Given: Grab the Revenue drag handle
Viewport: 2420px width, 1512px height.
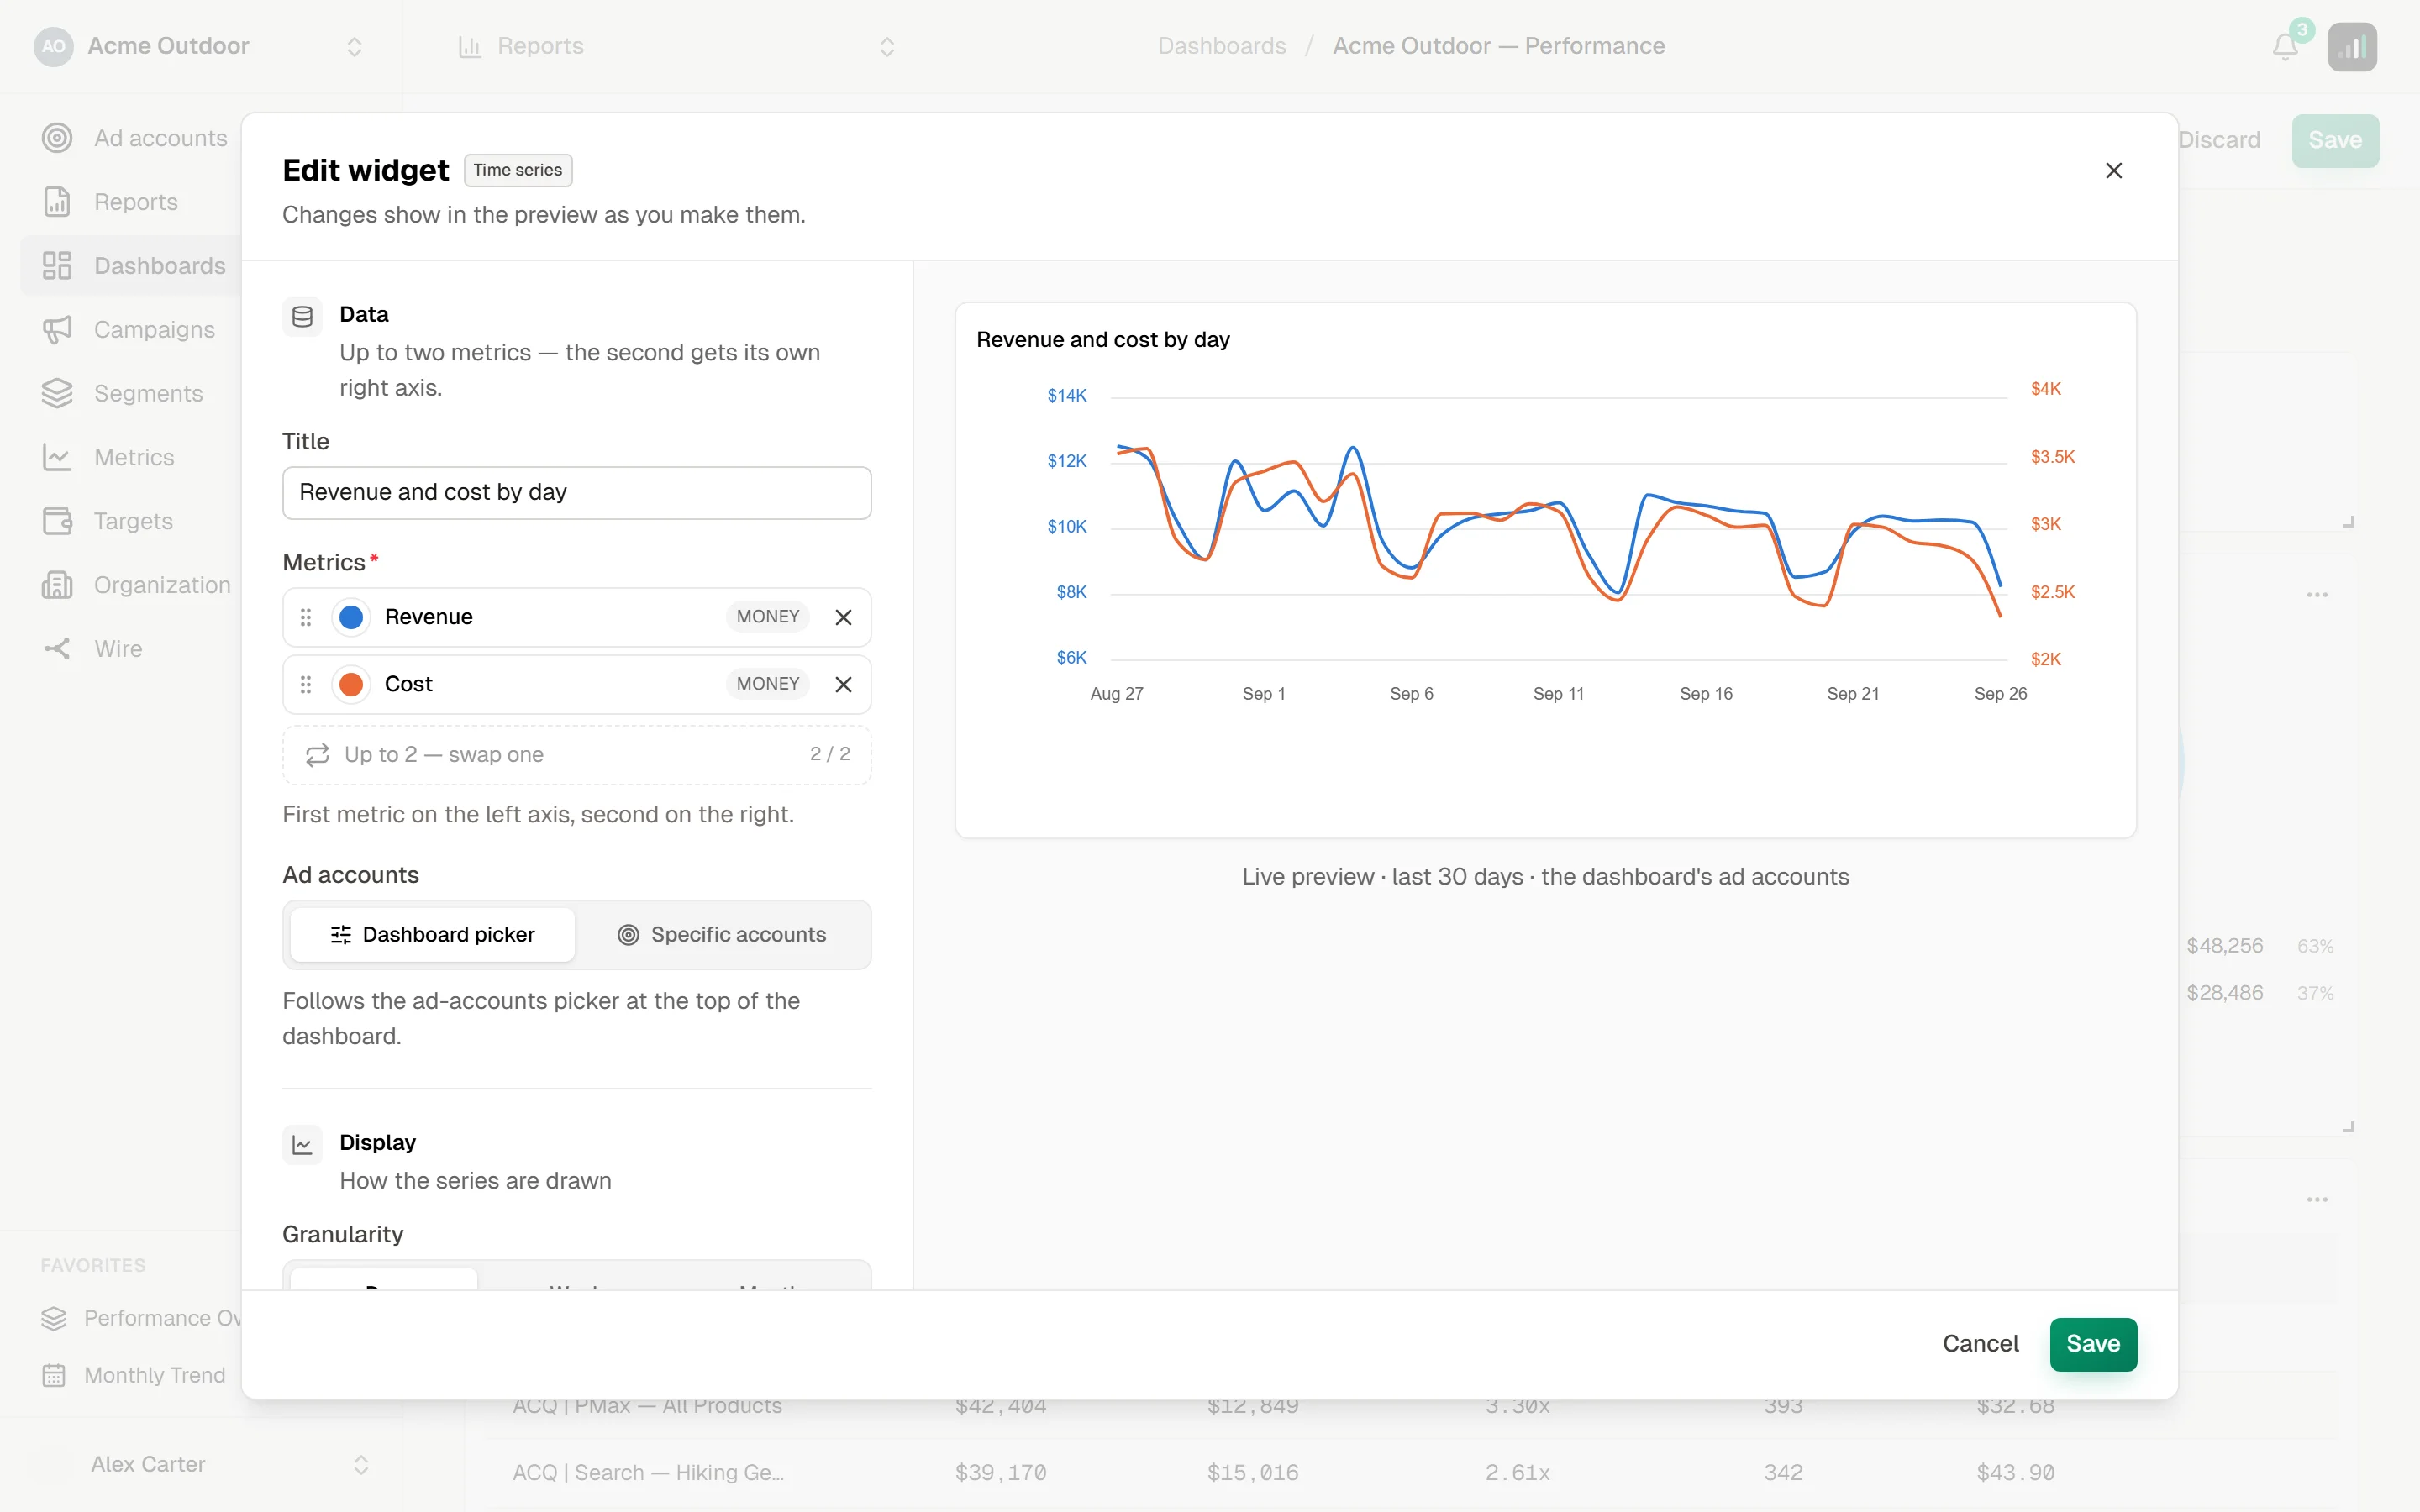Looking at the screenshot, I should tap(306, 618).
